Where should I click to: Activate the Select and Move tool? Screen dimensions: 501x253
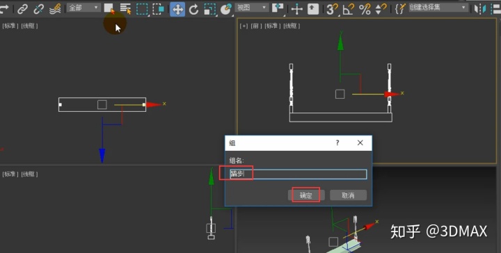coord(177,9)
